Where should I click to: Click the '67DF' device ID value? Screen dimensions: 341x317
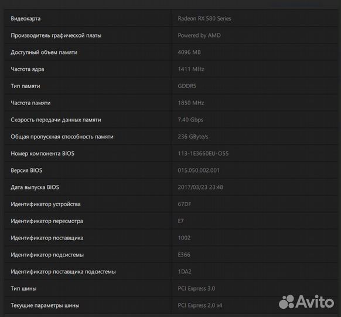[x=185, y=204]
